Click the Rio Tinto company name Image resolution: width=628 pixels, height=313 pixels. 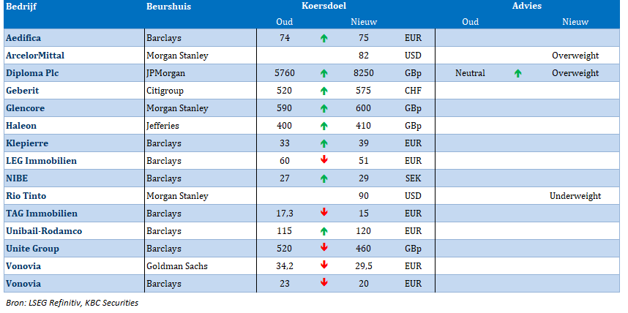[26, 196]
